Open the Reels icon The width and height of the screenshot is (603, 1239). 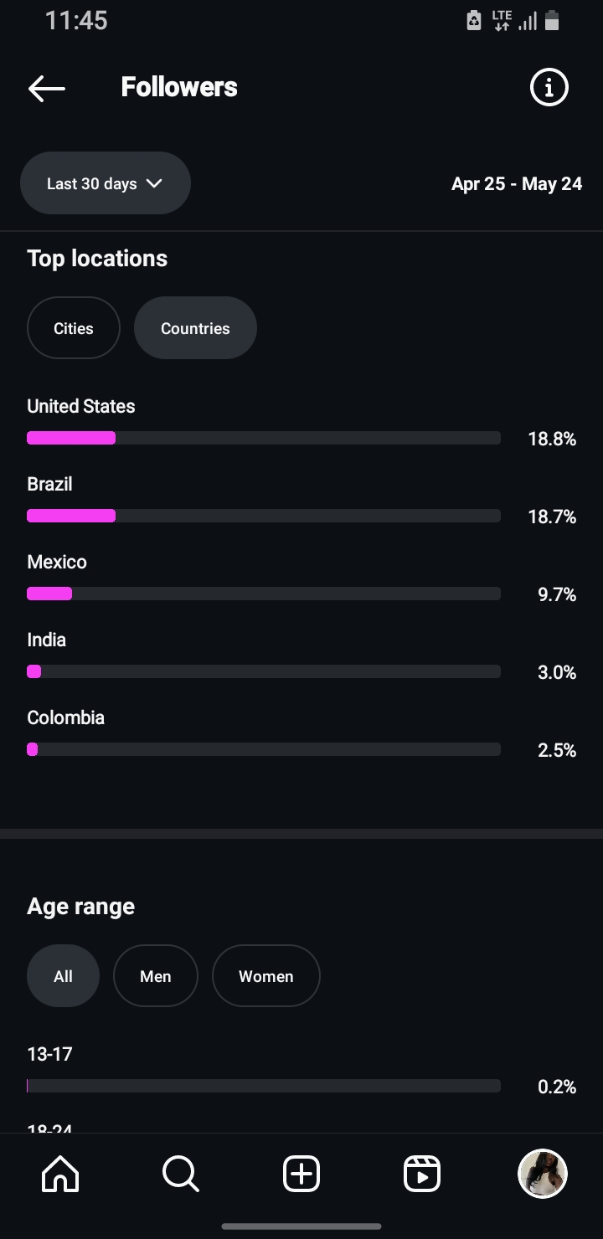coord(422,1174)
